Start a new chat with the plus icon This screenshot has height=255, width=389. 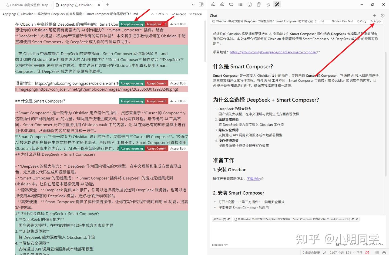(374, 15)
